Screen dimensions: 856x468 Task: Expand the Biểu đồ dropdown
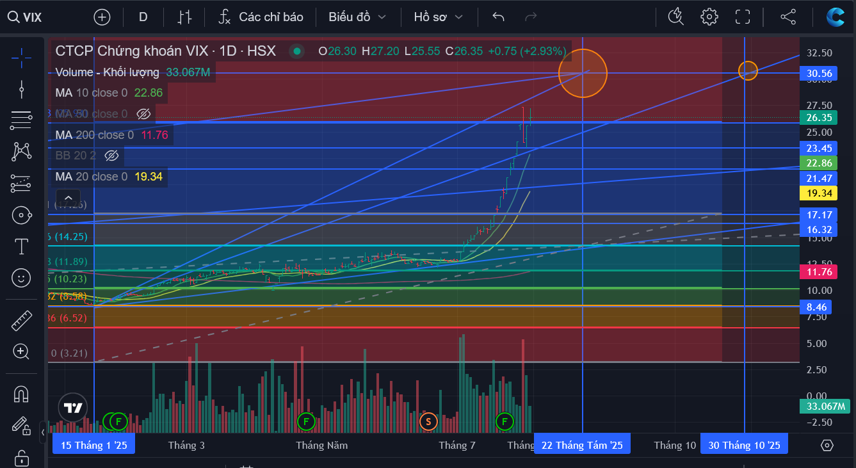coord(357,17)
